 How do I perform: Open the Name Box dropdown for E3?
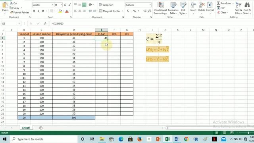[x=19, y=23]
